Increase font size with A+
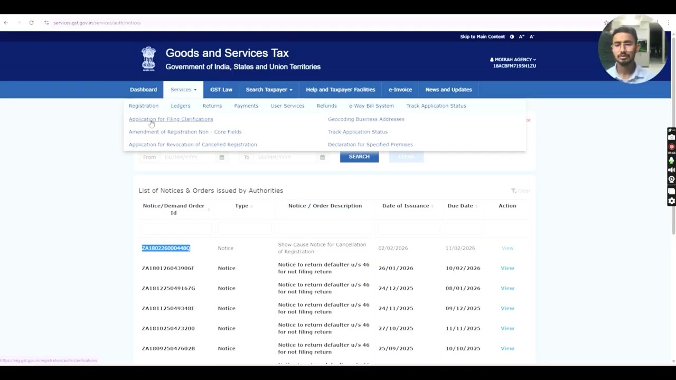Image resolution: width=676 pixels, height=380 pixels. pos(521,37)
